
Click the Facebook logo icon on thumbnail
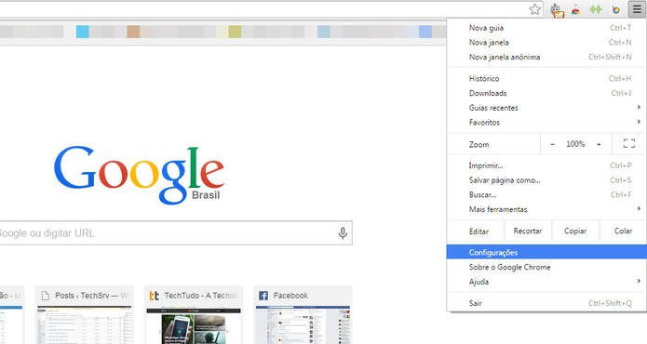tap(263, 296)
